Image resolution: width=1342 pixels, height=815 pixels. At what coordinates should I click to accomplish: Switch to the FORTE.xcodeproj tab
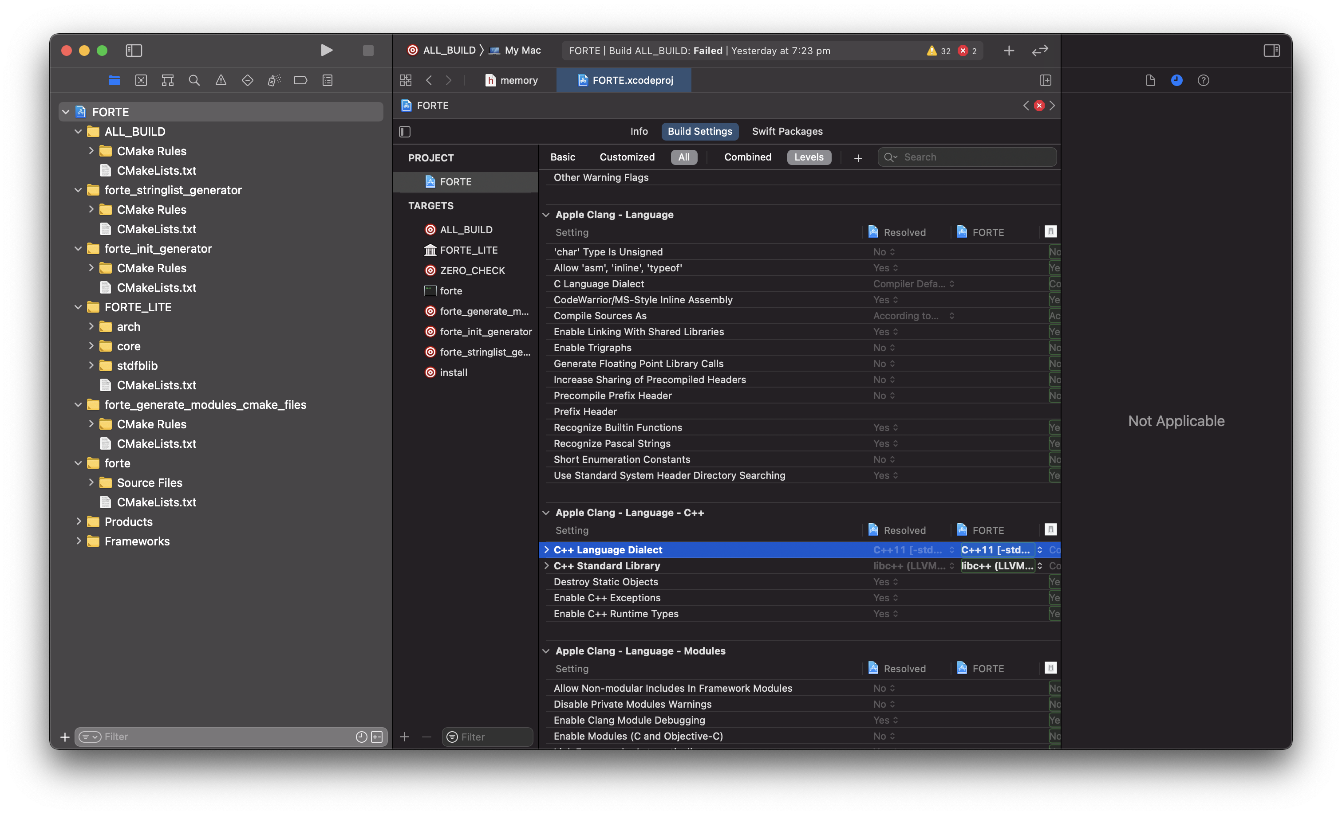[x=625, y=81]
